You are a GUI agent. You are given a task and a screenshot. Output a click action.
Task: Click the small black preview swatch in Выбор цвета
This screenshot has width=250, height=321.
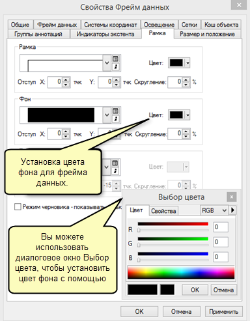point(167,290)
